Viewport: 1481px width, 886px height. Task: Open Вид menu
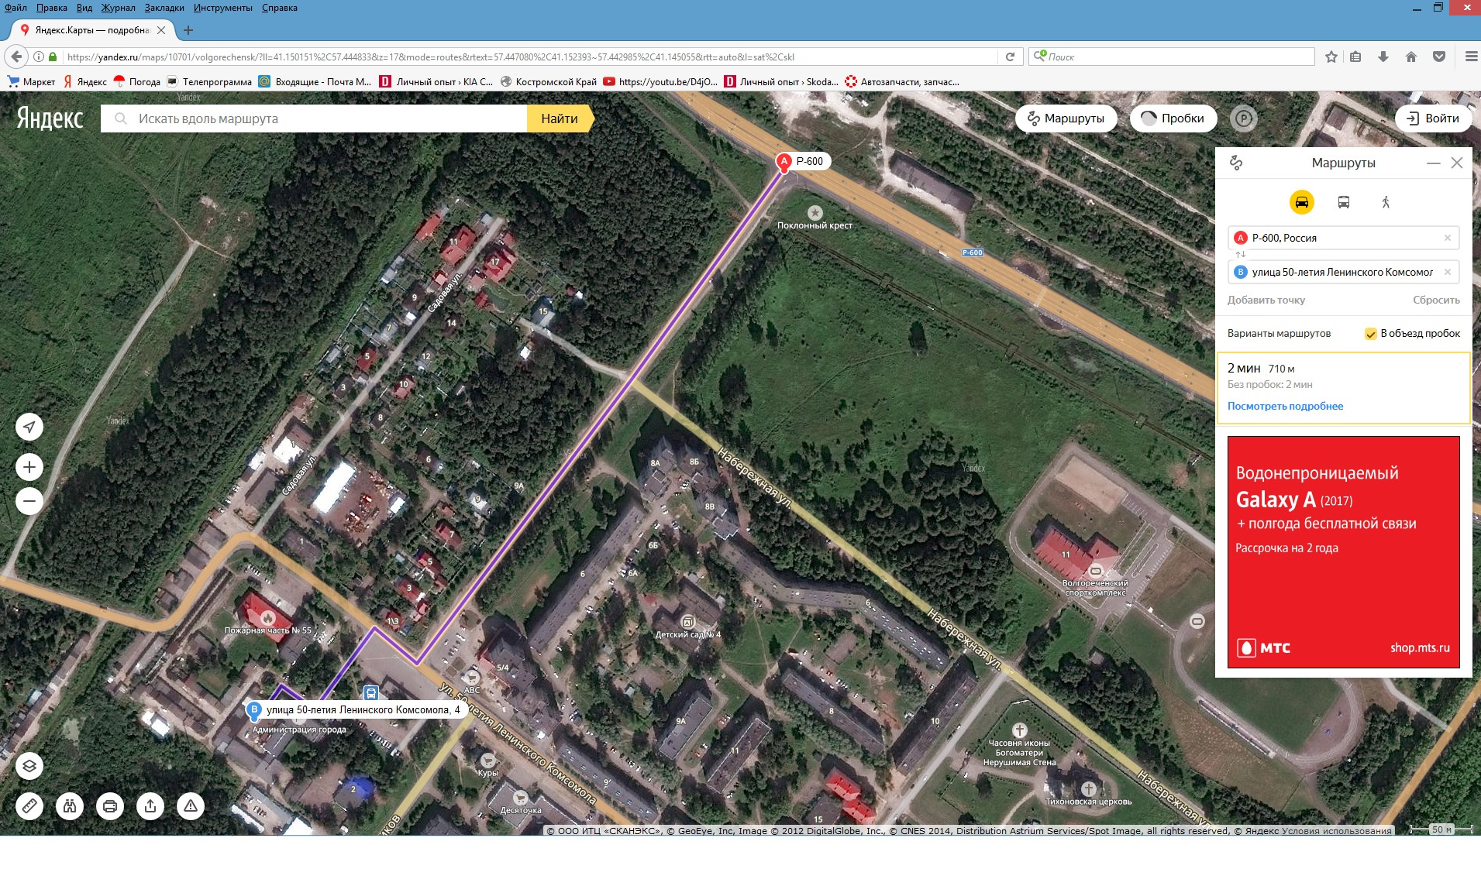coord(84,8)
